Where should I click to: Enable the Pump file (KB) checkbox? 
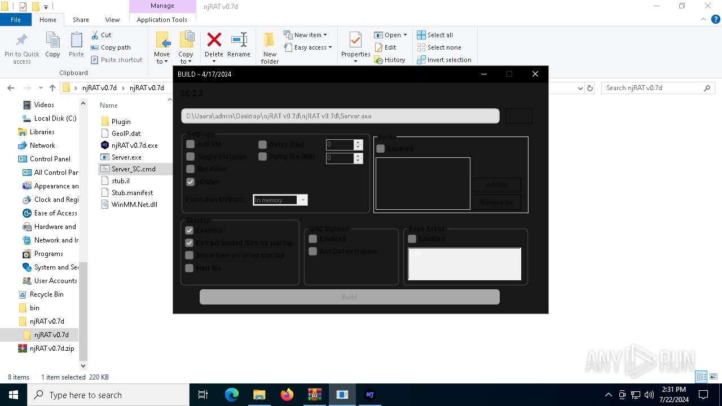[x=262, y=156]
